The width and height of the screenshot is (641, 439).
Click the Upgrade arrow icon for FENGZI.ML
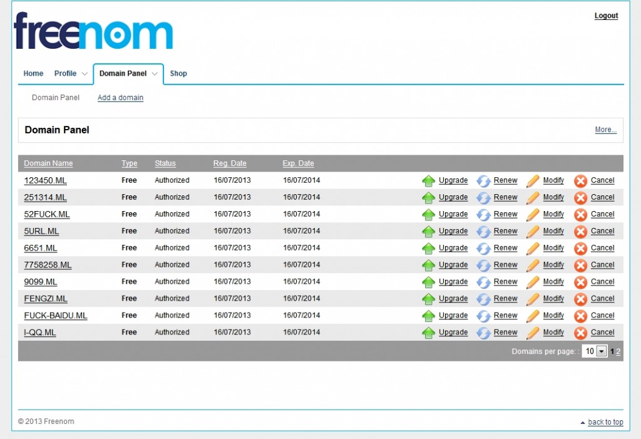pyautogui.click(x=428, y=299)
